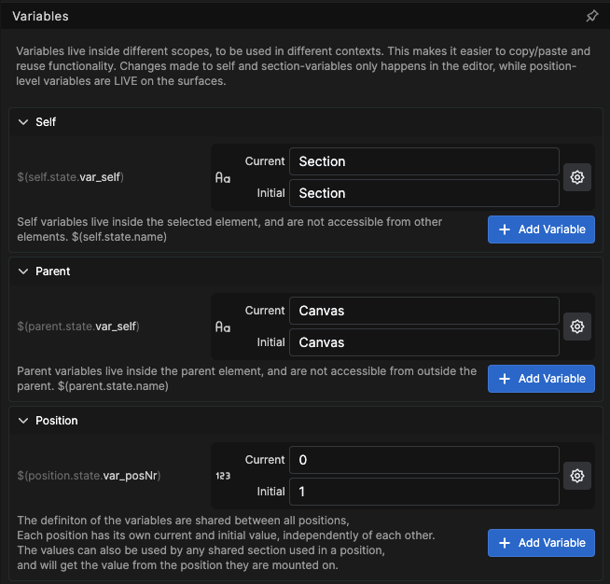Image resolution: width=610 pixels, height=584 pixels.
Task: Edit Current value field of var_posNr
Action: click(x=424, y=460)
